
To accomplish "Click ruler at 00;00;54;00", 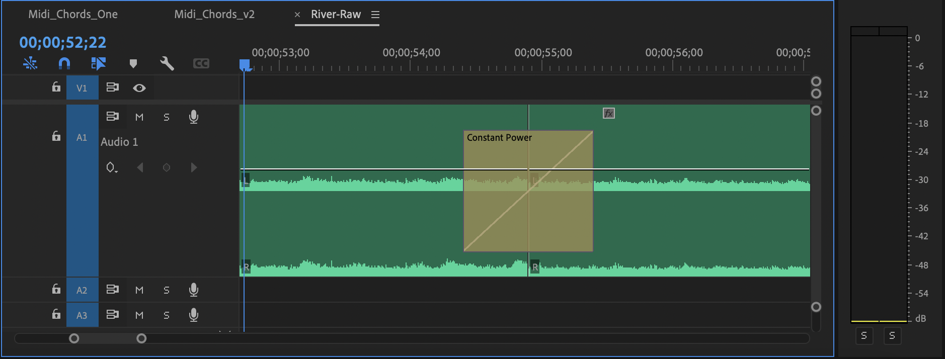I will pos(411,53).
